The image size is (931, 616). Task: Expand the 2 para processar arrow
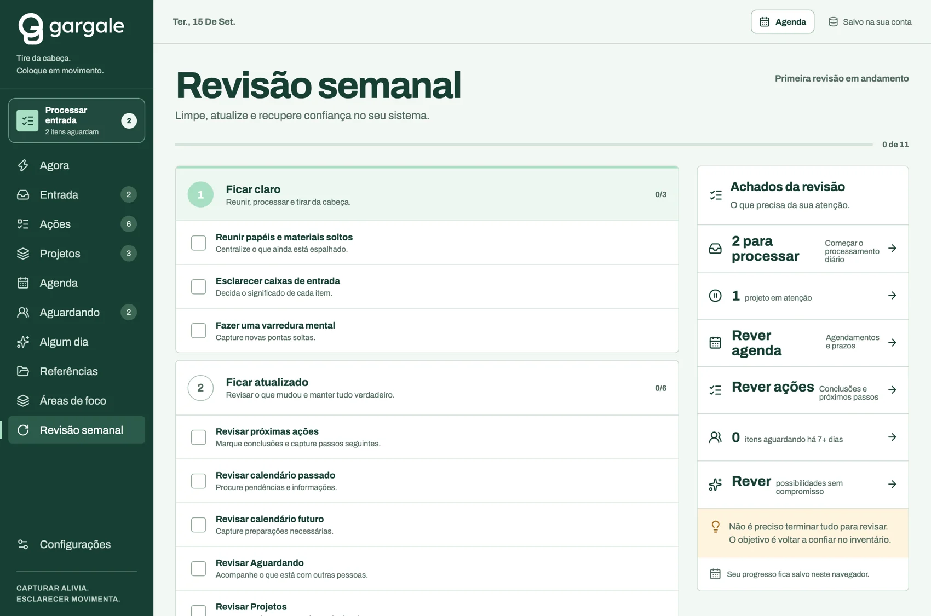(892, 249)
